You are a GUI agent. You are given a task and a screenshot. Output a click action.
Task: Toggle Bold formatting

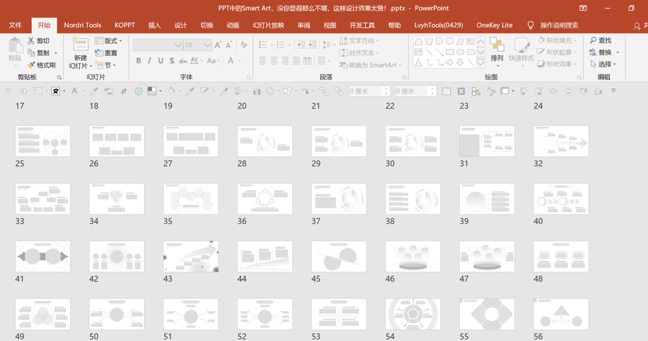pos(138,61)
